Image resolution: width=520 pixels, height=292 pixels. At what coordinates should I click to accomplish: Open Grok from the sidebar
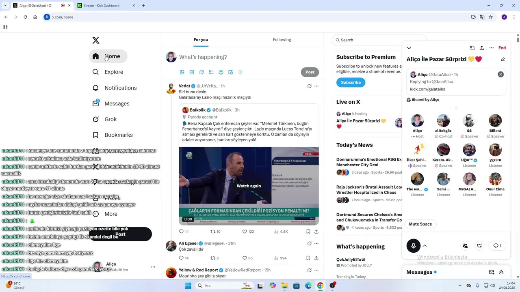click(x=104, y=119)
